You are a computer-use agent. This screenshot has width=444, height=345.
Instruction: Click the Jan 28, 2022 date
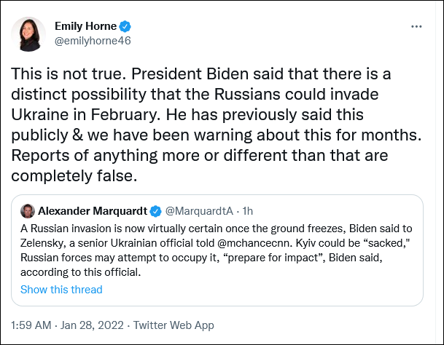coord(97,325)
